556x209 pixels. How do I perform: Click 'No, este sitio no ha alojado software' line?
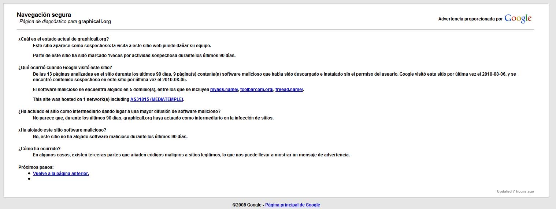(110, 137)
